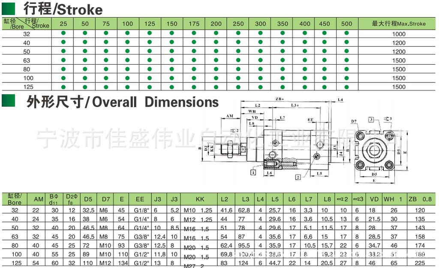Click the 外形尺寸/Overall Dimensions heading text

pyautogui.click(x=123, y=102)
